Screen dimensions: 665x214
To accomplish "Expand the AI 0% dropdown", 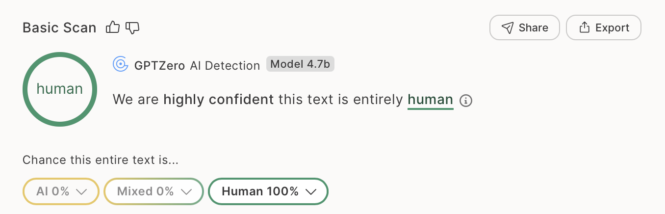I will tap(61, 191).
